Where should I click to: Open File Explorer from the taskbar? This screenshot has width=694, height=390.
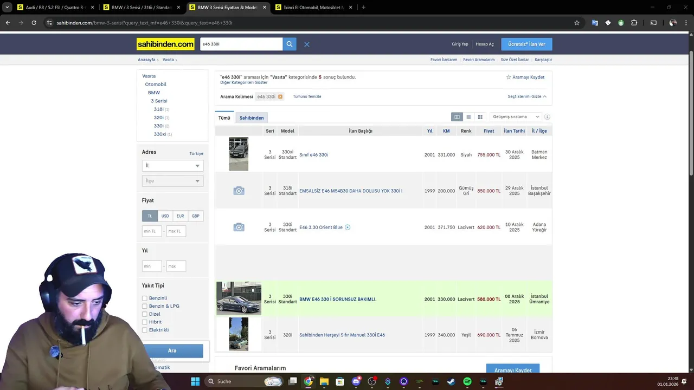324,381
